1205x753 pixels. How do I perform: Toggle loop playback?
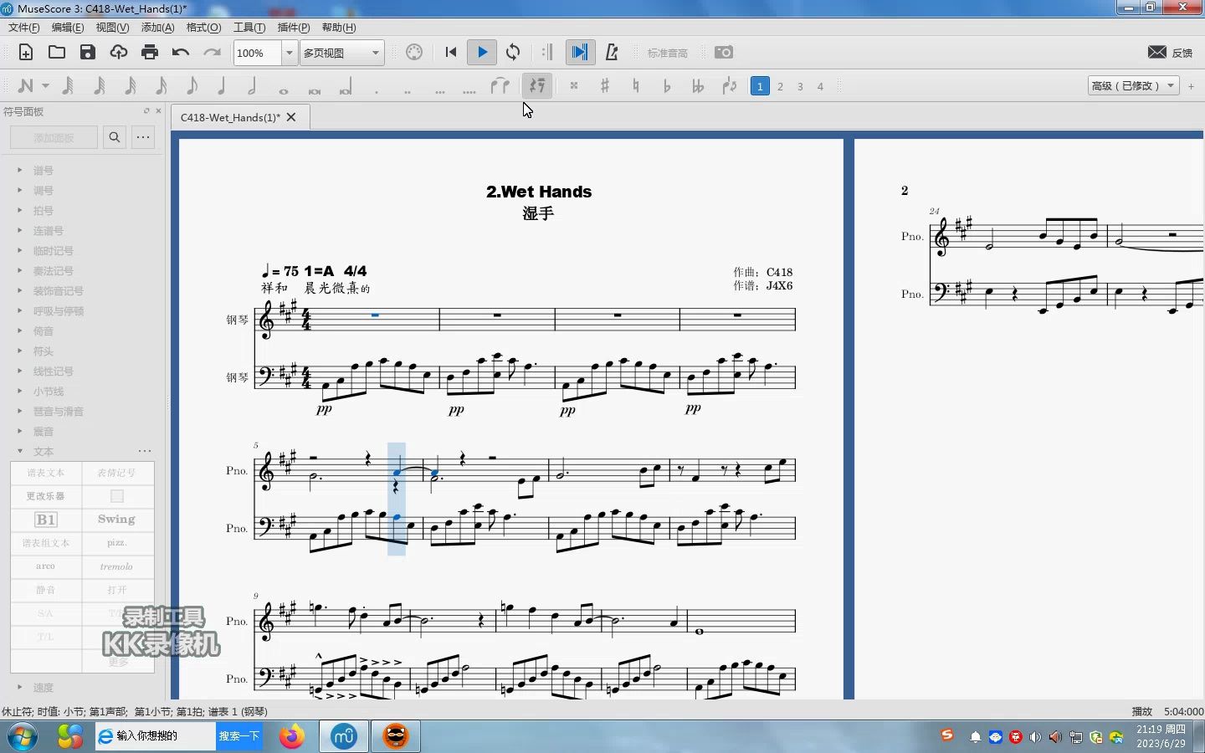(x=513, y=53)
